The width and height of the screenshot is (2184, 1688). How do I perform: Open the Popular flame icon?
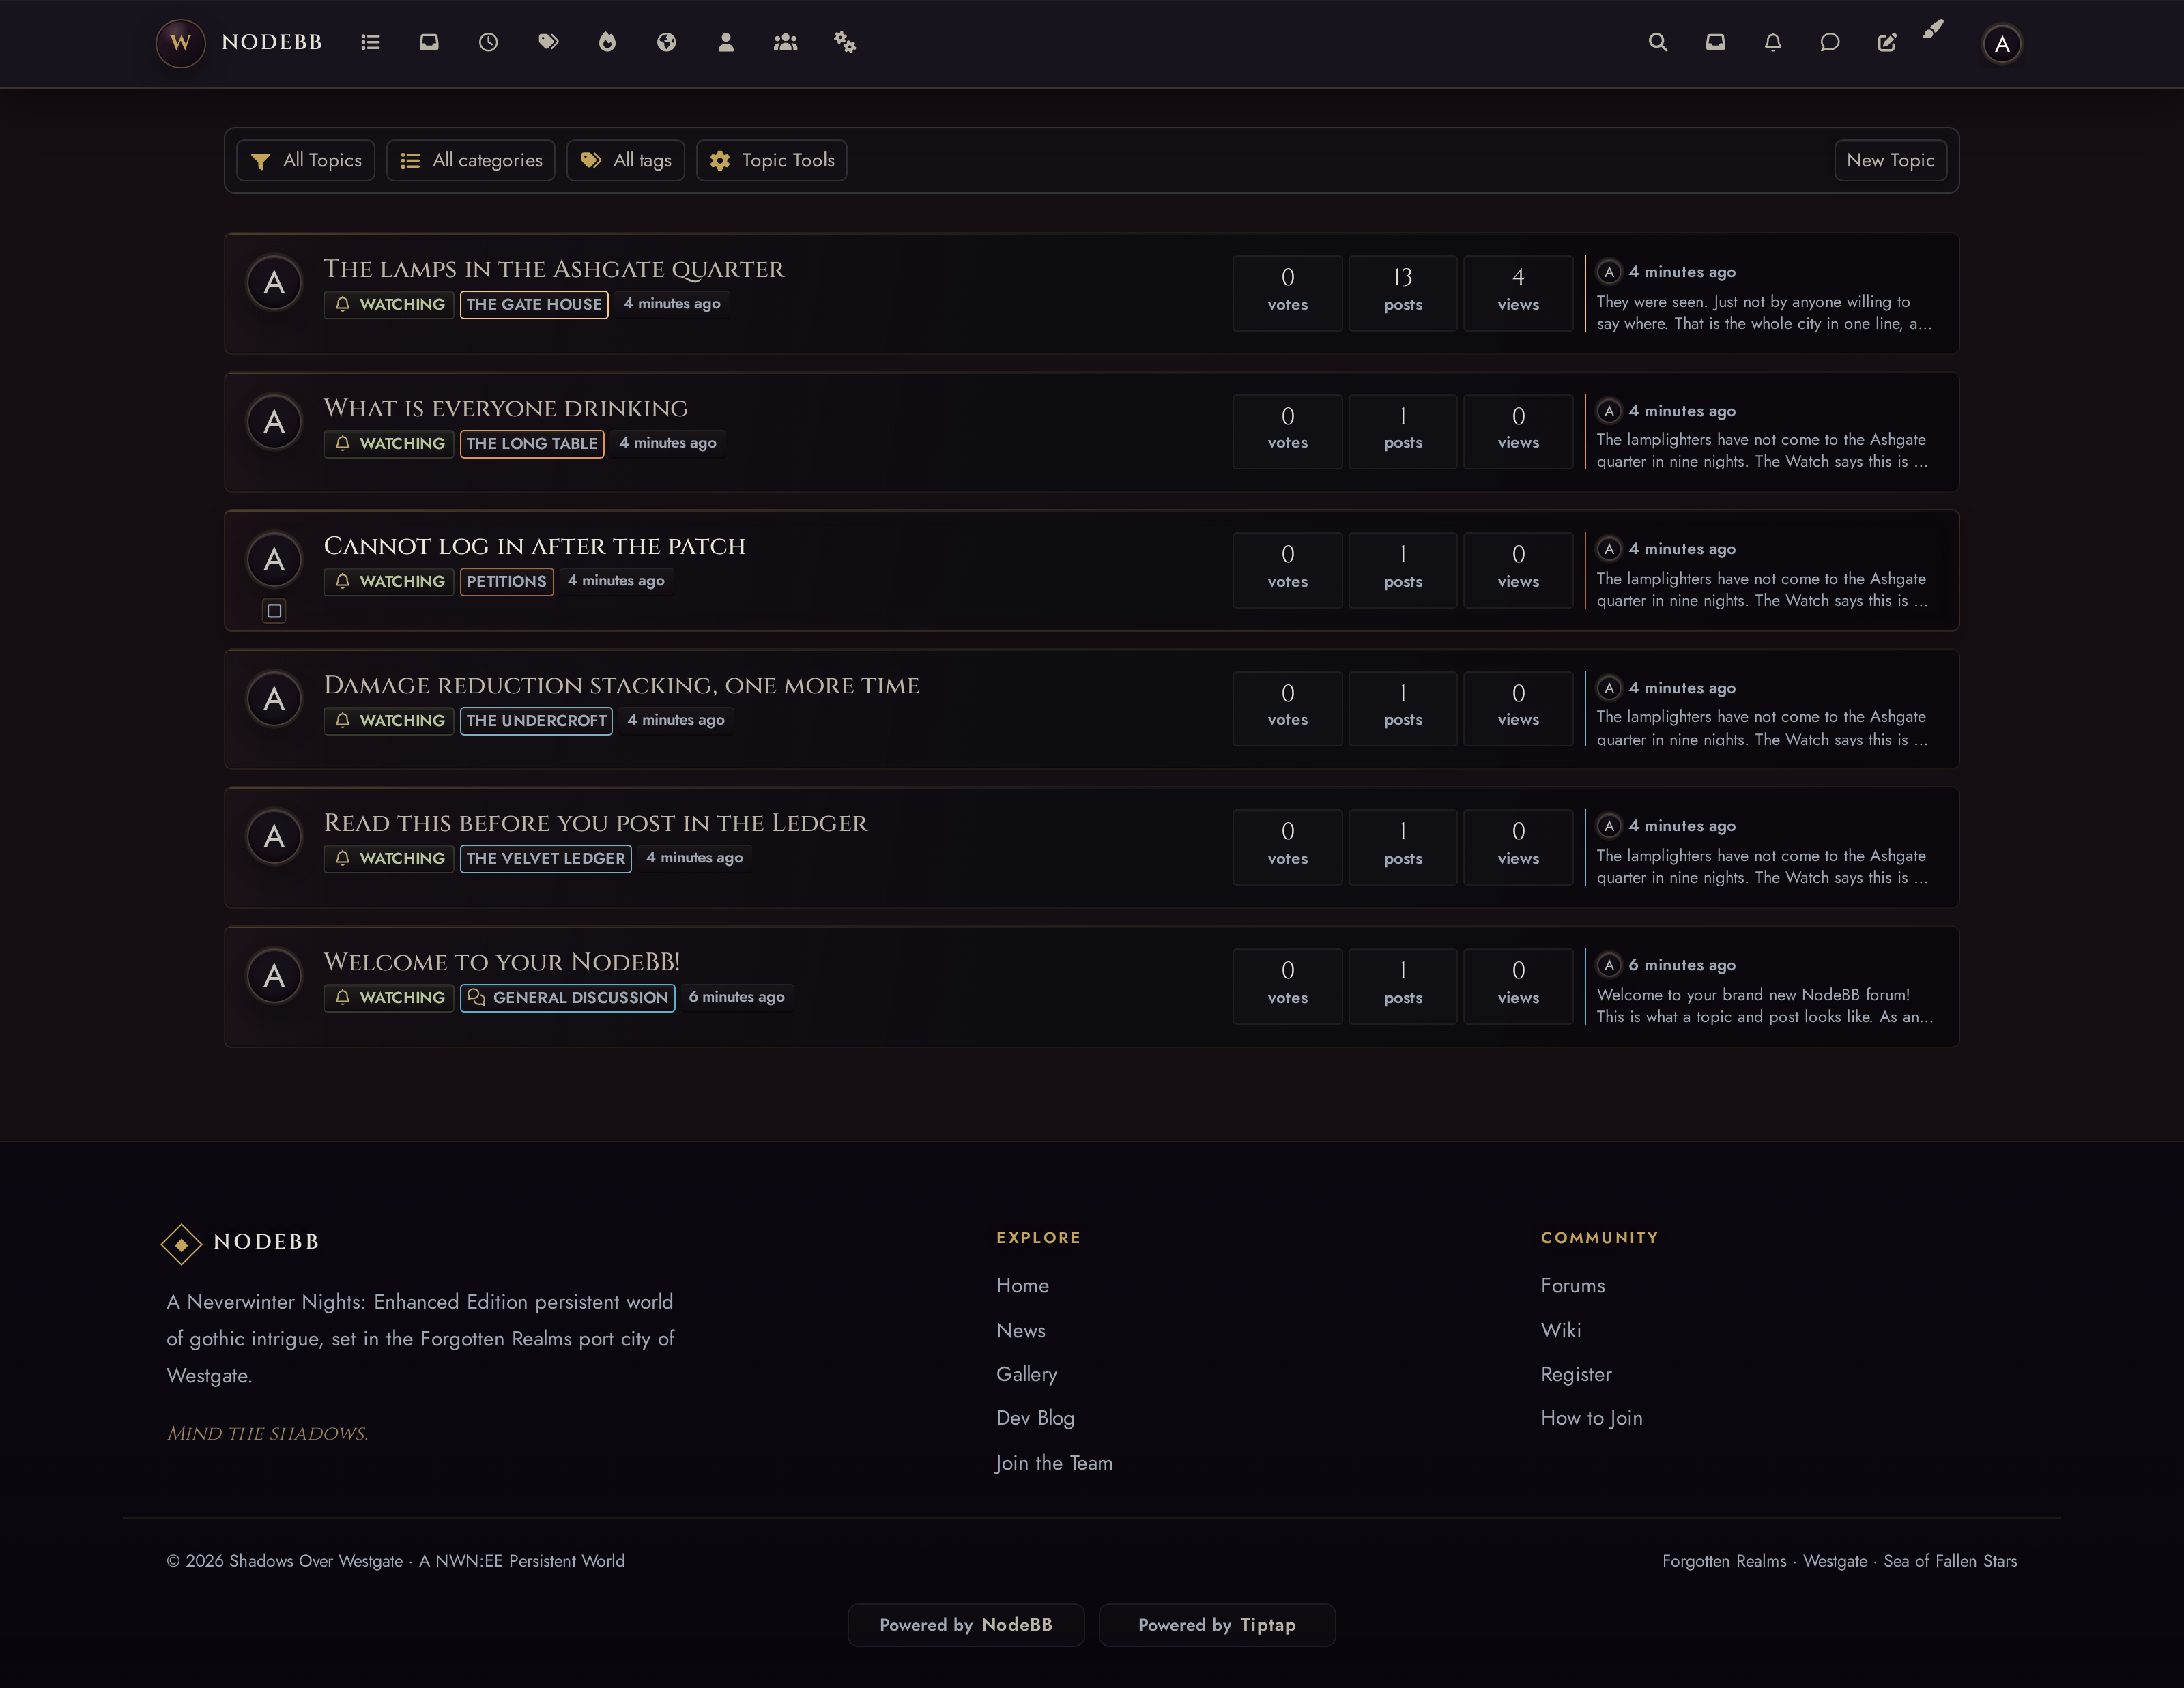607,42
